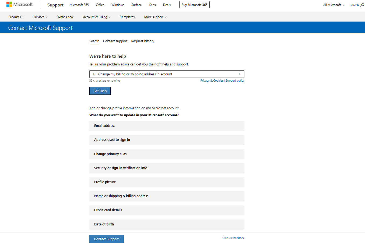Viewport: 365px width, 244px height.
Task: Choose Security or sign-in verification info
Action: click(167, 168)
